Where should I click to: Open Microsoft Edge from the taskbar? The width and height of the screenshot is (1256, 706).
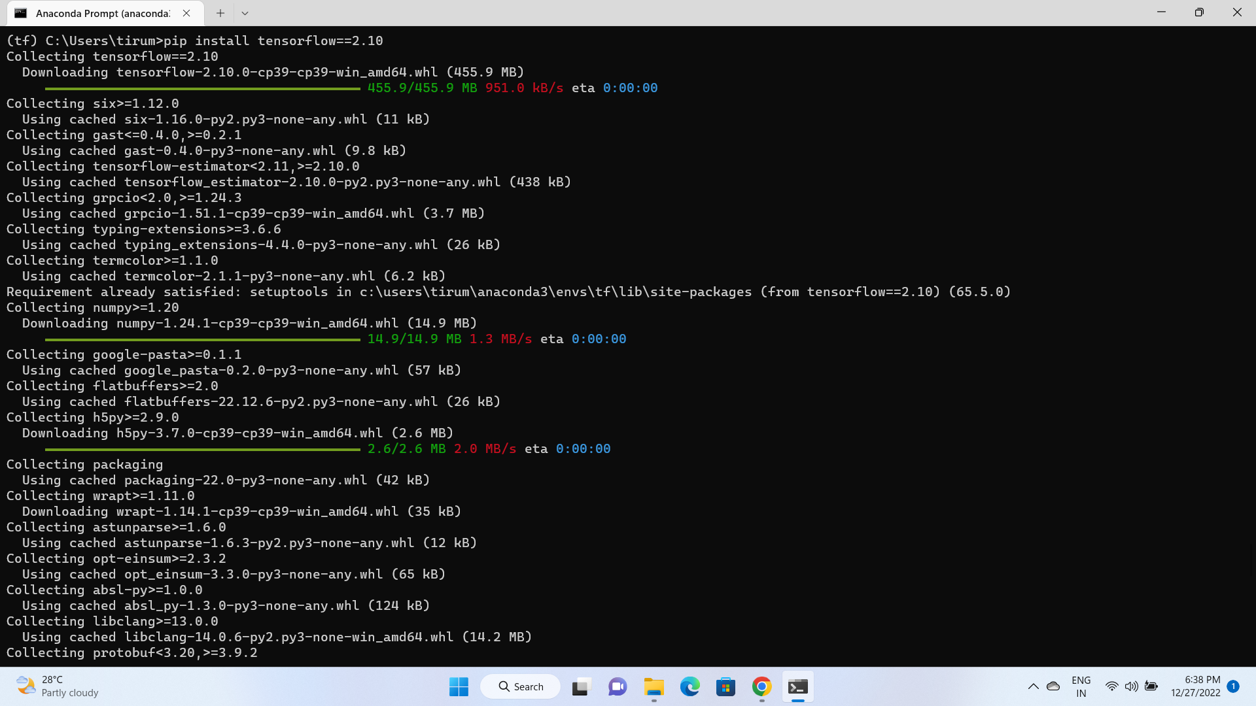689,686
